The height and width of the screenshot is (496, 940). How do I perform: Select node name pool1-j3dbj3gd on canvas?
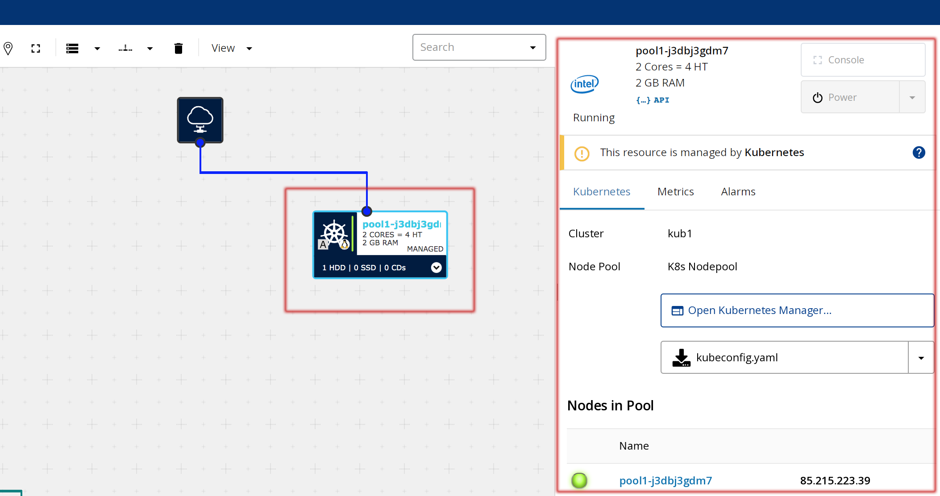tap(401, 224)
